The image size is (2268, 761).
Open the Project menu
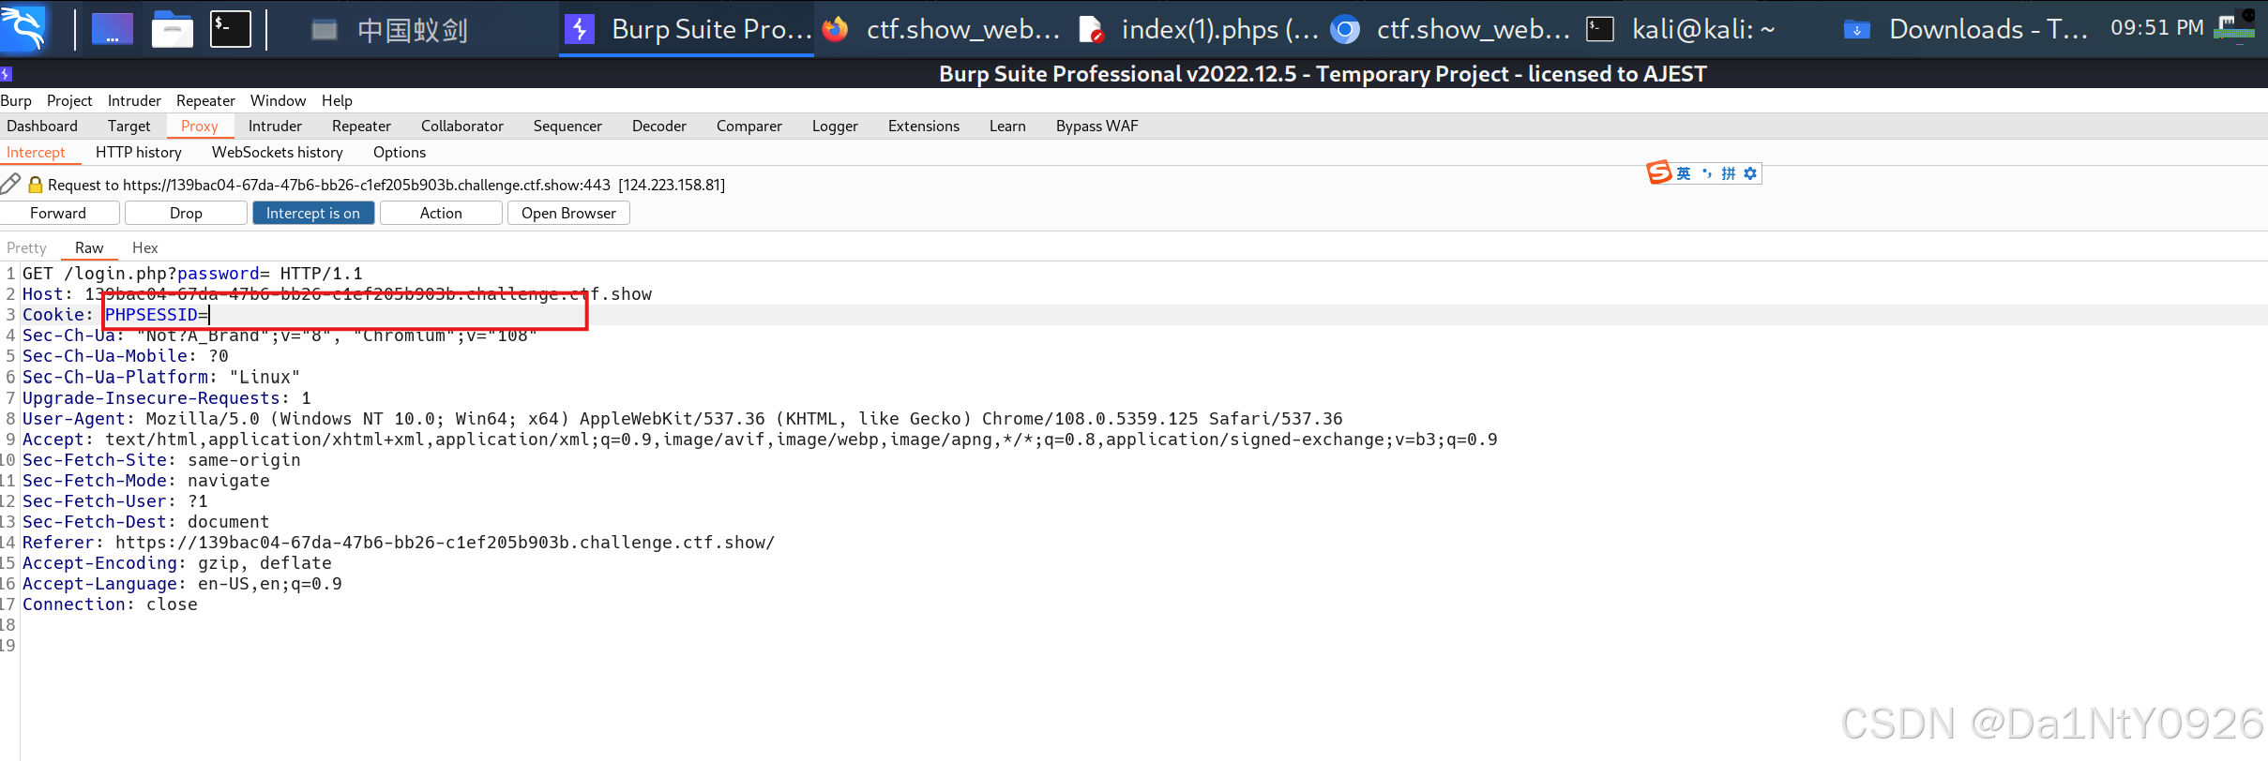pyautogui.click(x=69, y=100)
